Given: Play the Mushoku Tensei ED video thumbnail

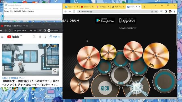Looking at the screenshot, I should tap(30, 59).
